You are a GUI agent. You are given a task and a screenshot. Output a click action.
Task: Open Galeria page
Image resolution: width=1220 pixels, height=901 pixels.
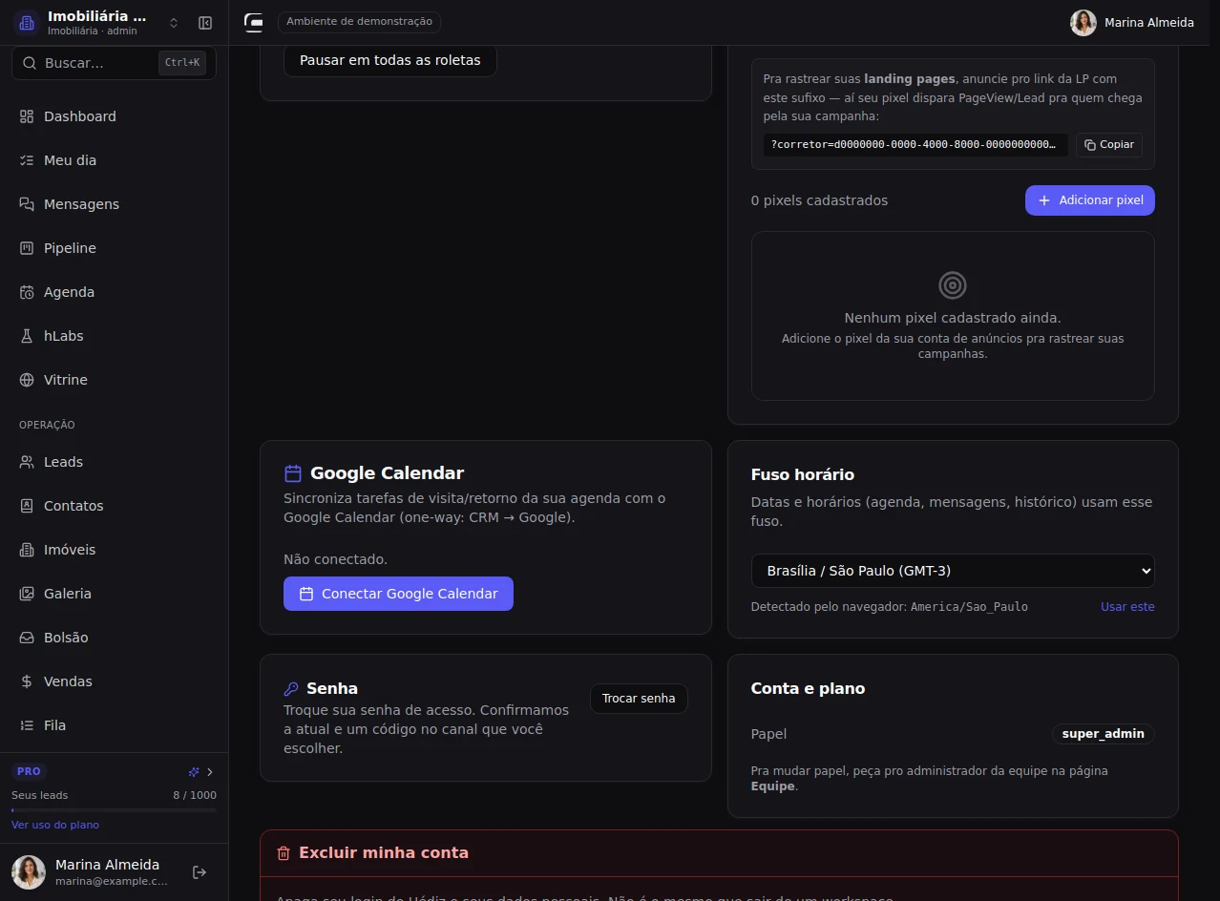click(x=114, y=594)
